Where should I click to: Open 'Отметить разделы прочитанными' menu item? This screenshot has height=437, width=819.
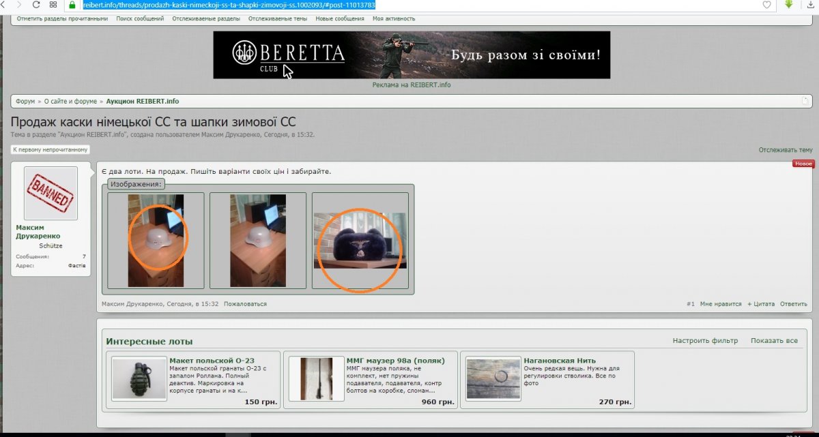click(x=62, y=18)
